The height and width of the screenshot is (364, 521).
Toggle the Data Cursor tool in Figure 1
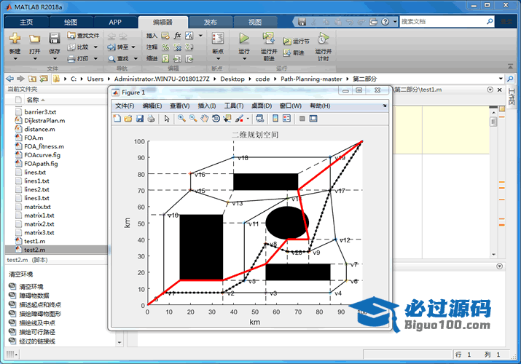227,119
